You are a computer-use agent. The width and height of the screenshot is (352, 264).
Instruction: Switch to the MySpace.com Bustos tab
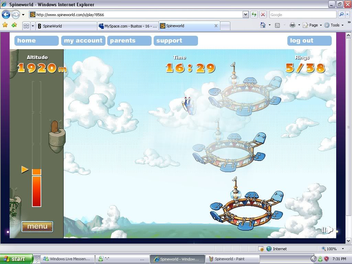point(128,26)
